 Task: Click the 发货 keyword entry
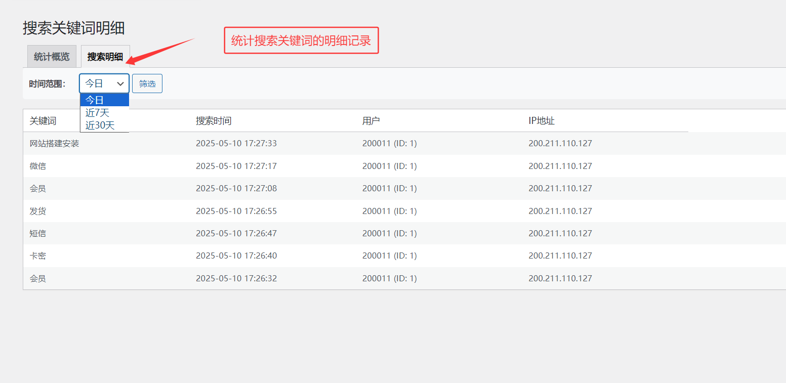38,211
